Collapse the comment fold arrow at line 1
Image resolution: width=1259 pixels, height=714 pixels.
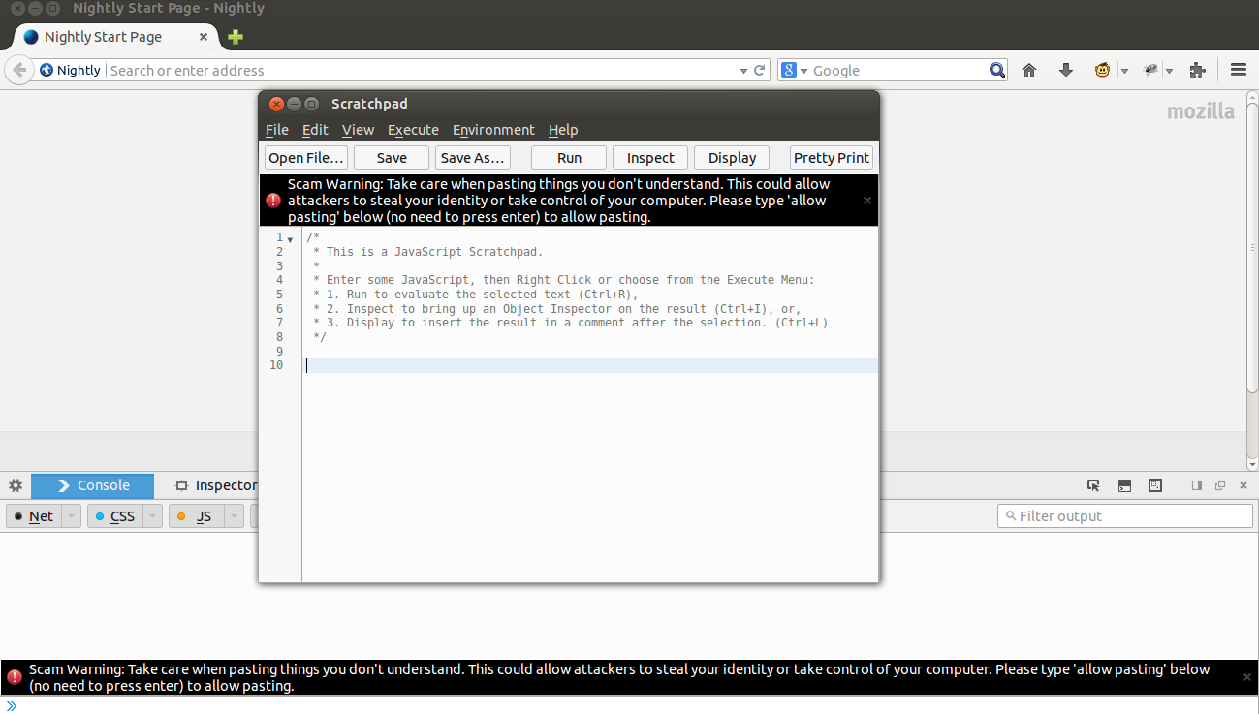click(290, 239)
